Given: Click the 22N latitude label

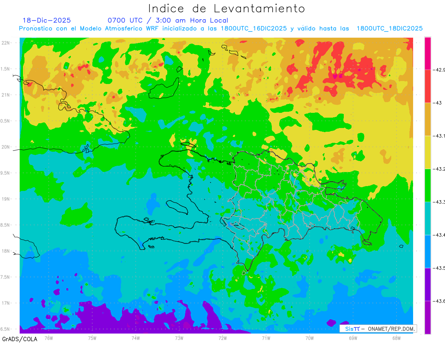Looking at the screenshot, I should coord(6,43).
